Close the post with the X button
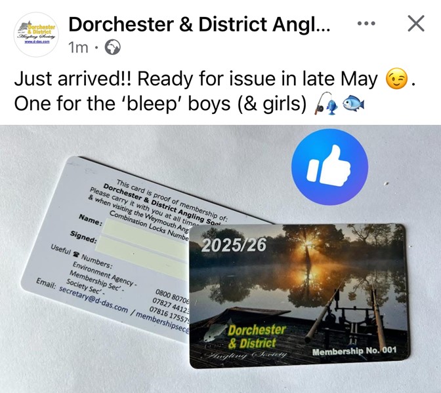This screenshot has height=393, width=441. [416, 24]
